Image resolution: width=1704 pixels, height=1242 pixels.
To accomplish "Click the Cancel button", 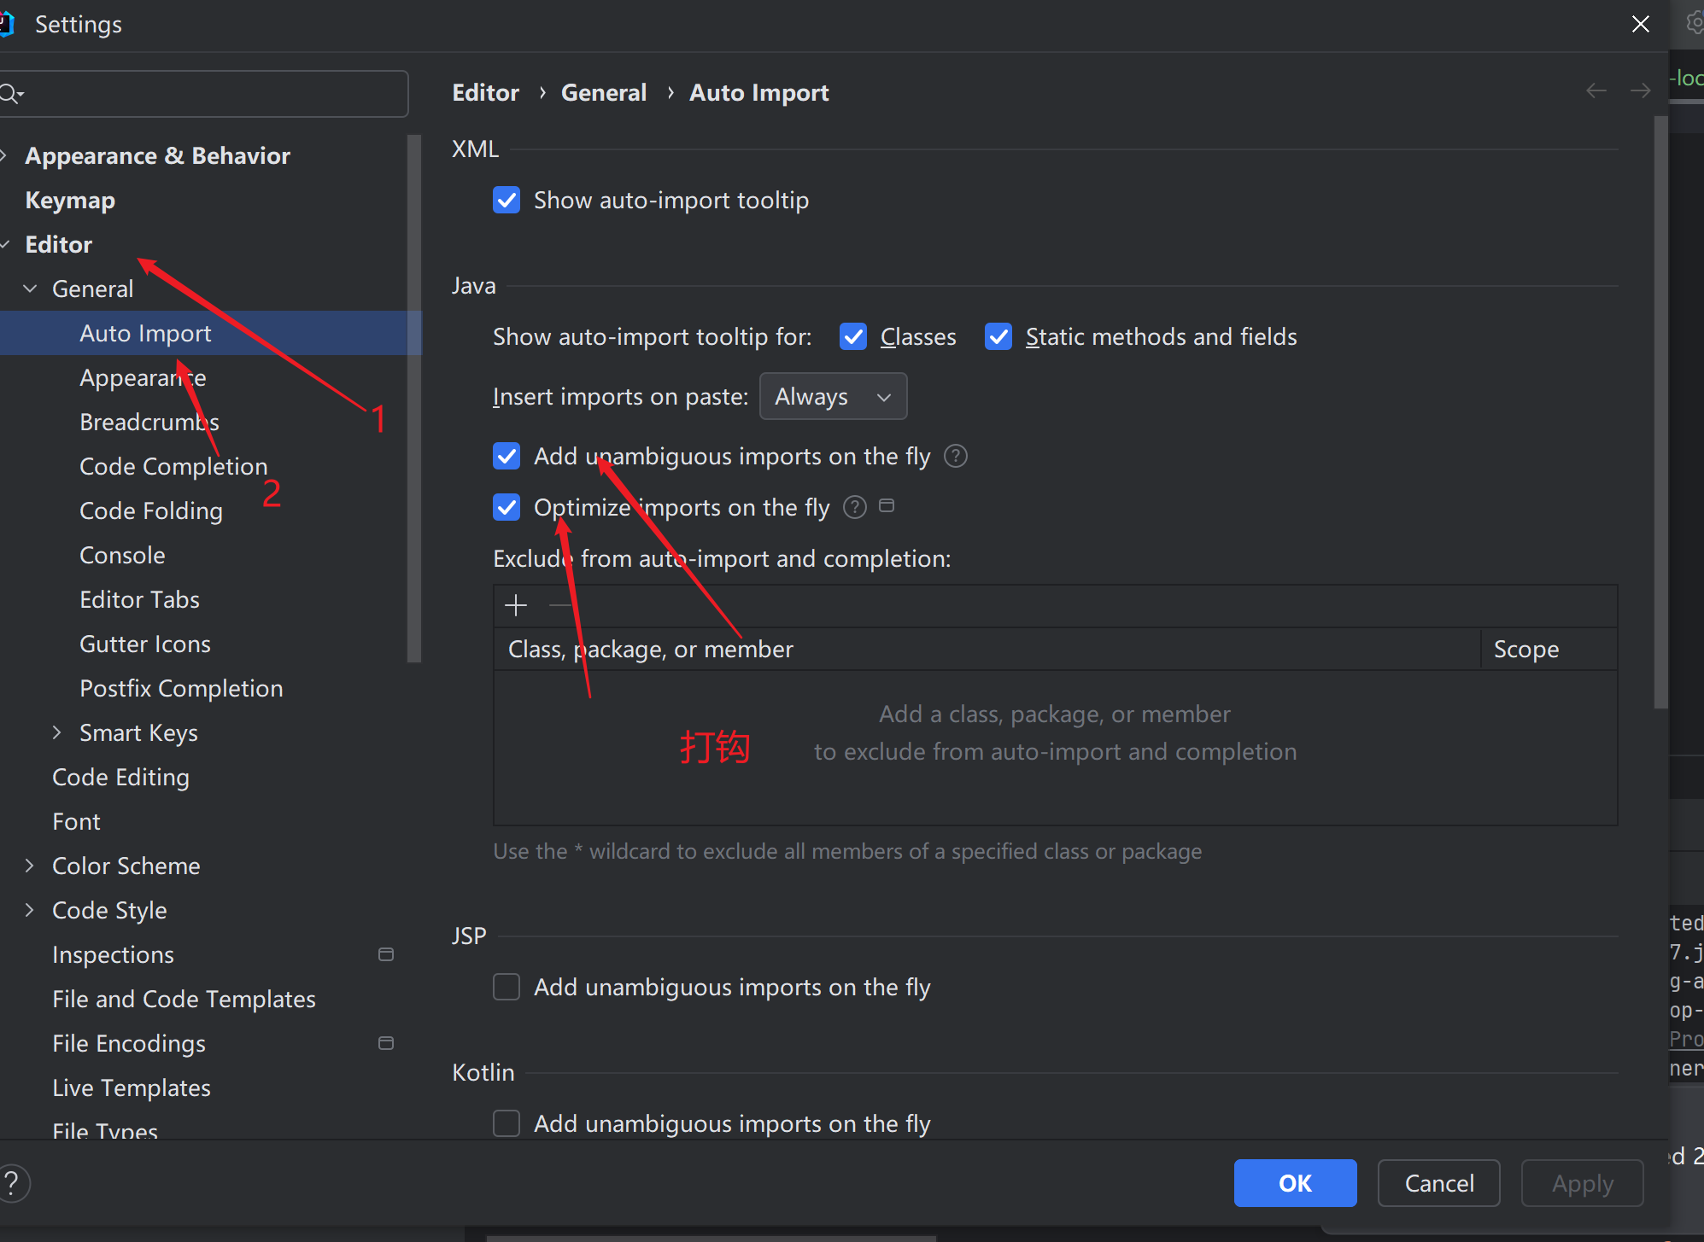I will (x=1439, y=1183).
